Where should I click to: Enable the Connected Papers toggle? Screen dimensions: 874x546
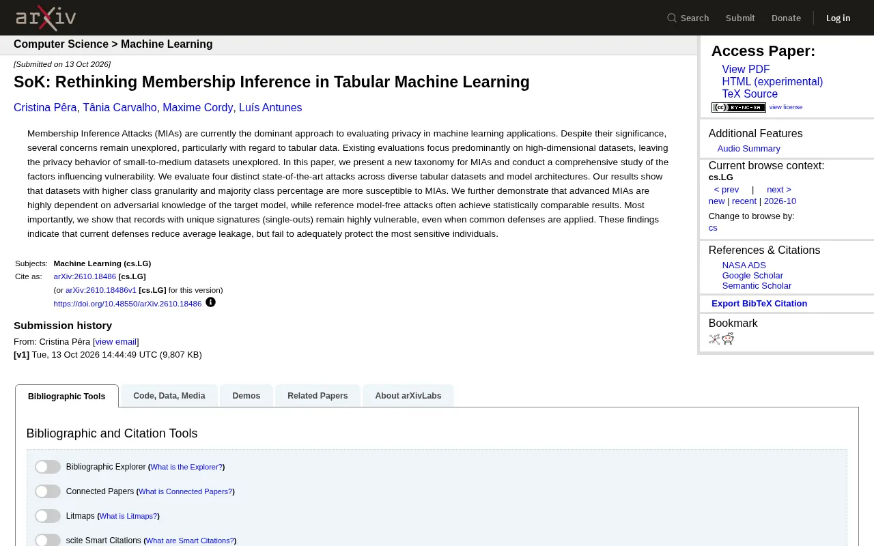[48, 491]
